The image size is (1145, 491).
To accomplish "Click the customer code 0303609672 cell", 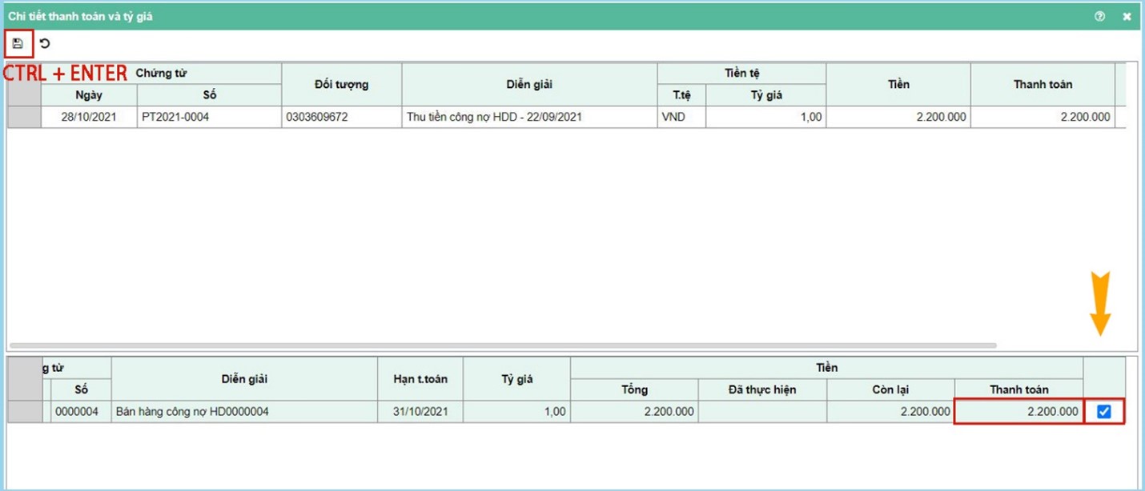I will [x=341, y=117].
